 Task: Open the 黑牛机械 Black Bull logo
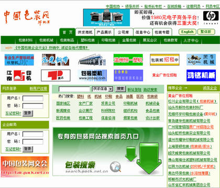click(x=201, y=60)
